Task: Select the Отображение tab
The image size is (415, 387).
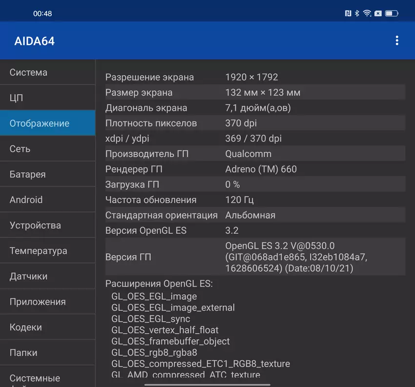Action: 47,123
